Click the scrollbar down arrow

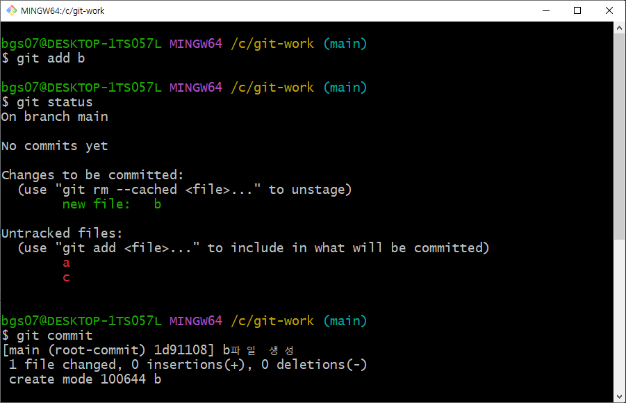(618, 396)
